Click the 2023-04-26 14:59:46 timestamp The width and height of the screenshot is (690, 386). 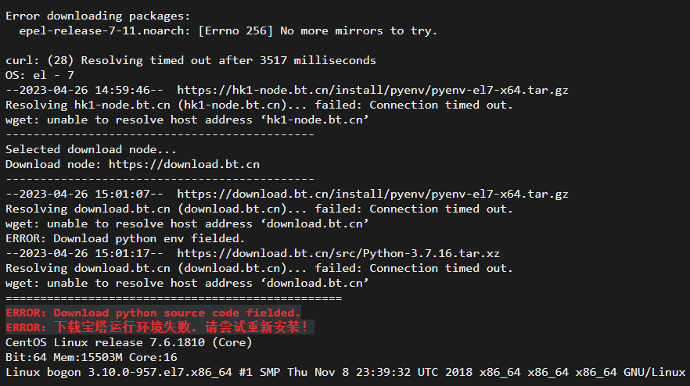coord(84,90)
